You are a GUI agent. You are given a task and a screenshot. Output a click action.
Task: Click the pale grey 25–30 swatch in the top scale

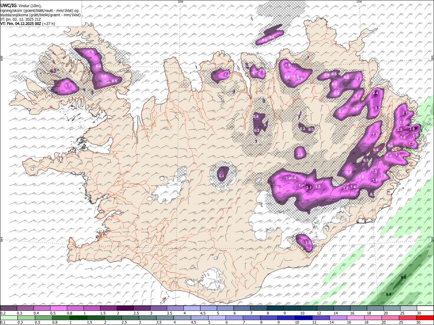point(409,308)
